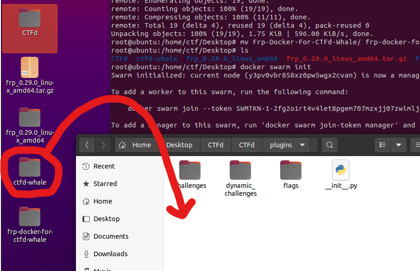Open view options dropdown arrow

click(399, 145)
